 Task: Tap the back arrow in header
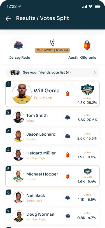tap(8, 19)
